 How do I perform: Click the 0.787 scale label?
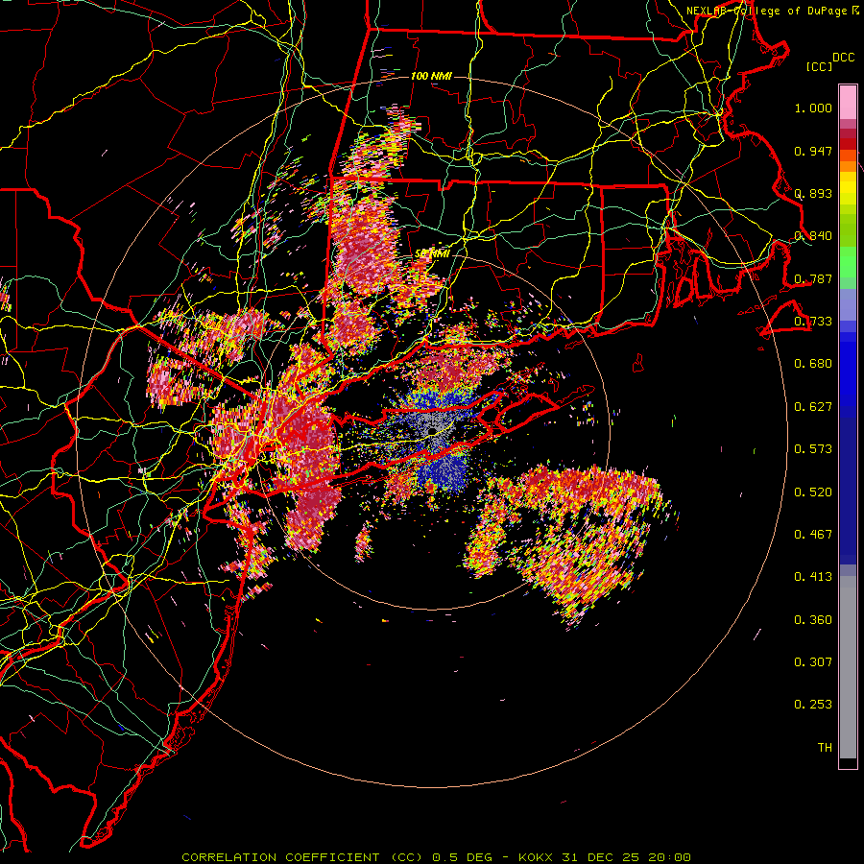[813, 278]
